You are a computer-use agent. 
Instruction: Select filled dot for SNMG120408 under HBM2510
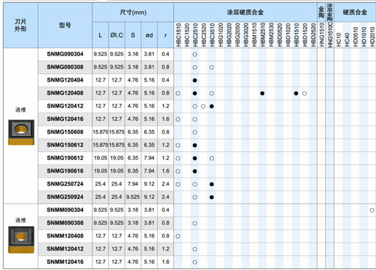pyautogui.click(x=262, y=93)
